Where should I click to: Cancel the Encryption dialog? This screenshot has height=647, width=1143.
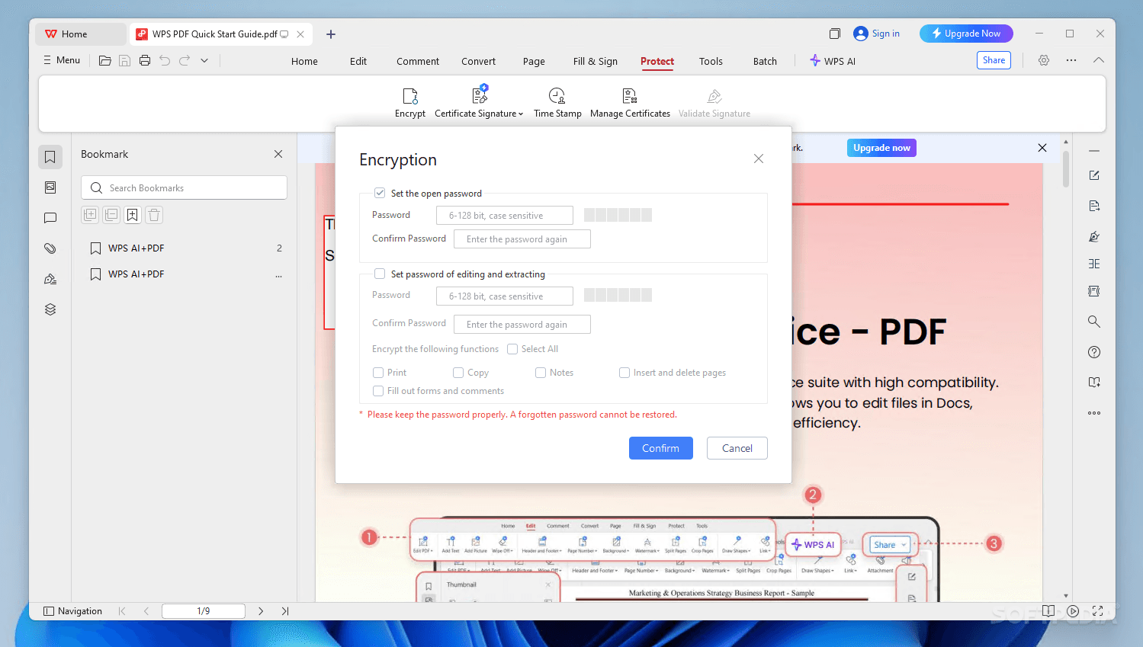point(737,448)
